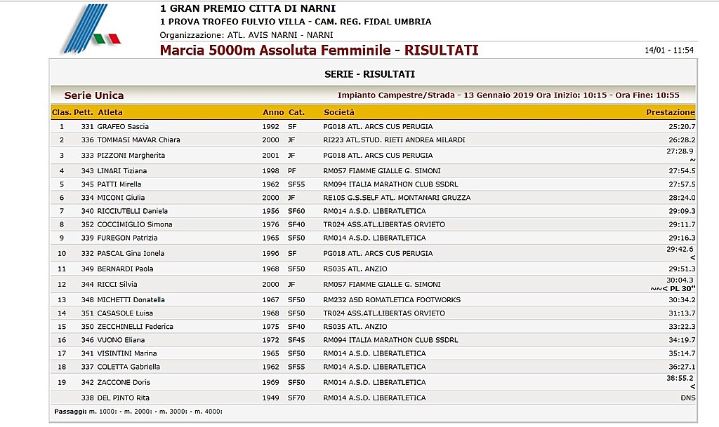Select athlete name 'MICONI Giulia'
This screenshot has height=427, width=719.
pyautogui.click(x=121, y=197)
